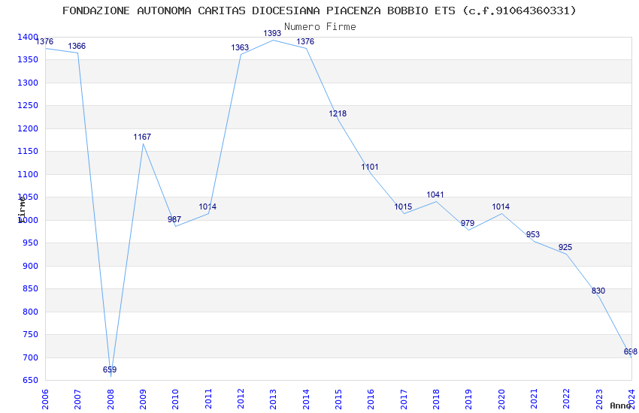
Task: Select the 953 data label
Action: click(533, 234)
